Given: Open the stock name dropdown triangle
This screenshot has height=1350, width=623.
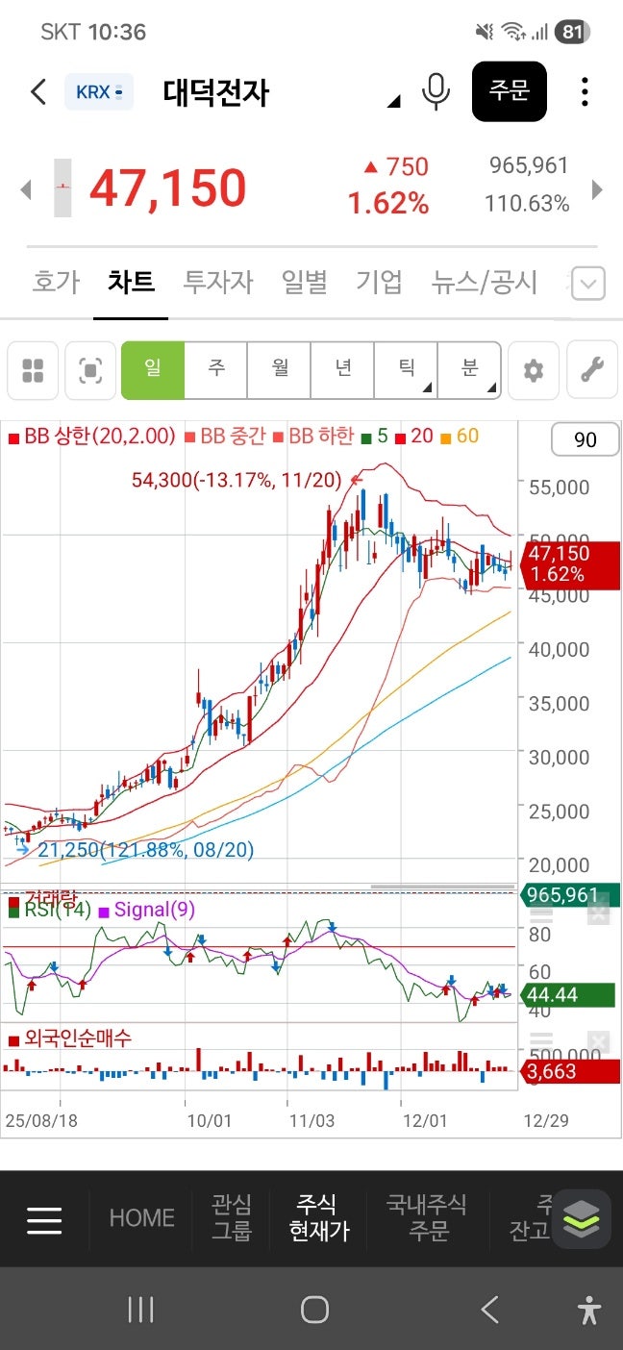Looking at the screenshot, I should 393,101.
